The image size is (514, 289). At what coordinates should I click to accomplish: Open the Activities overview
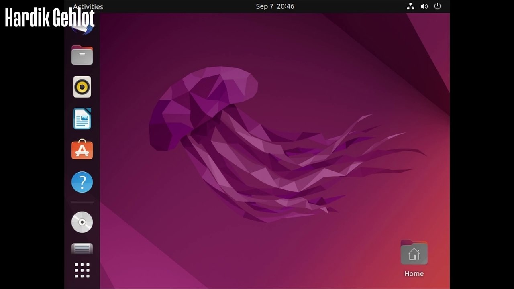click(88, 6)
